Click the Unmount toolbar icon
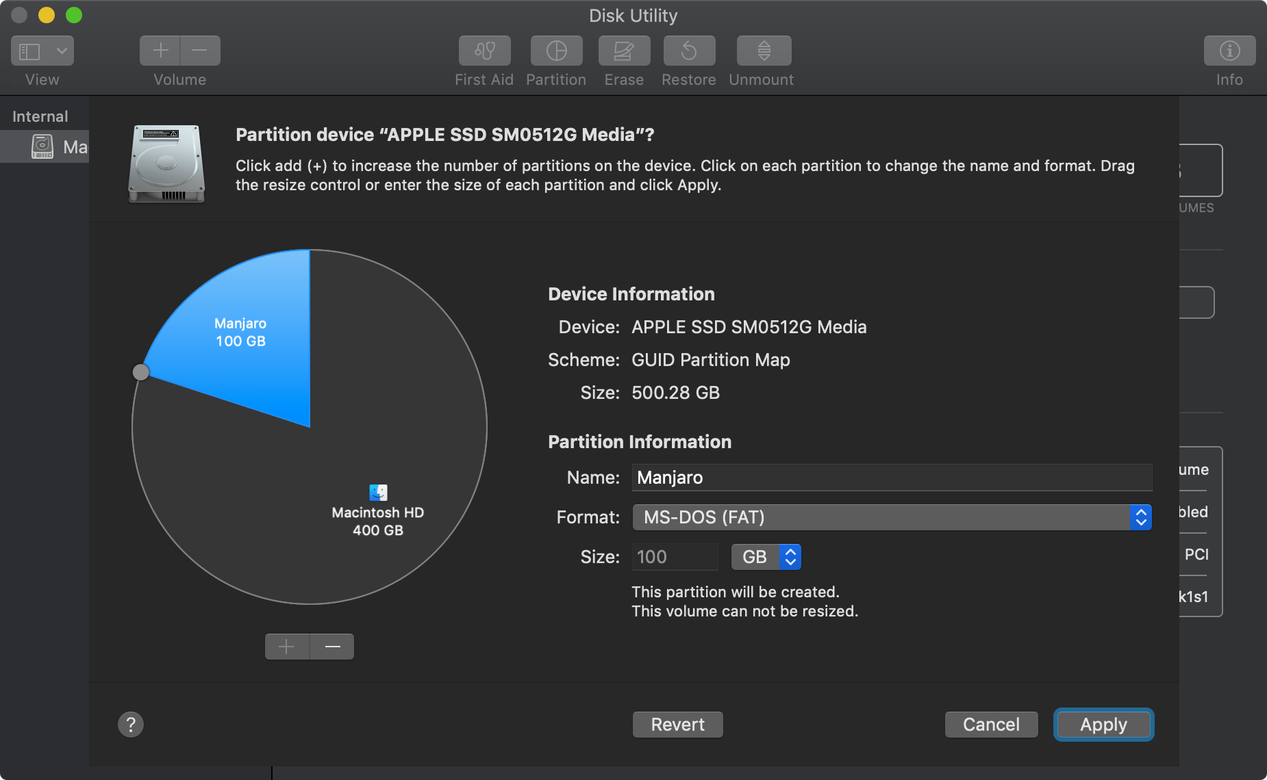This screenshot has width=1267, height=780. click(764, 51)
